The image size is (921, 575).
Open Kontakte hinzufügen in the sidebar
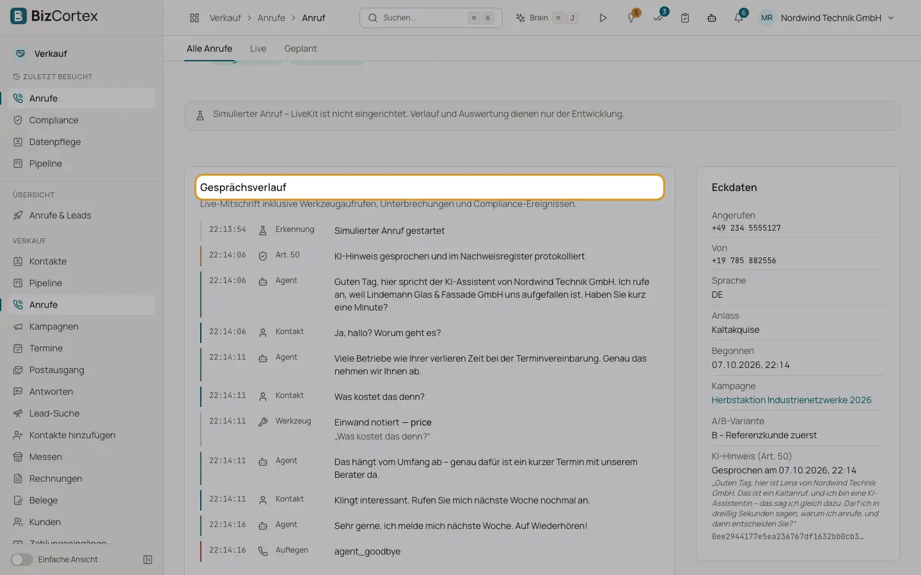(x=82, y=435)
